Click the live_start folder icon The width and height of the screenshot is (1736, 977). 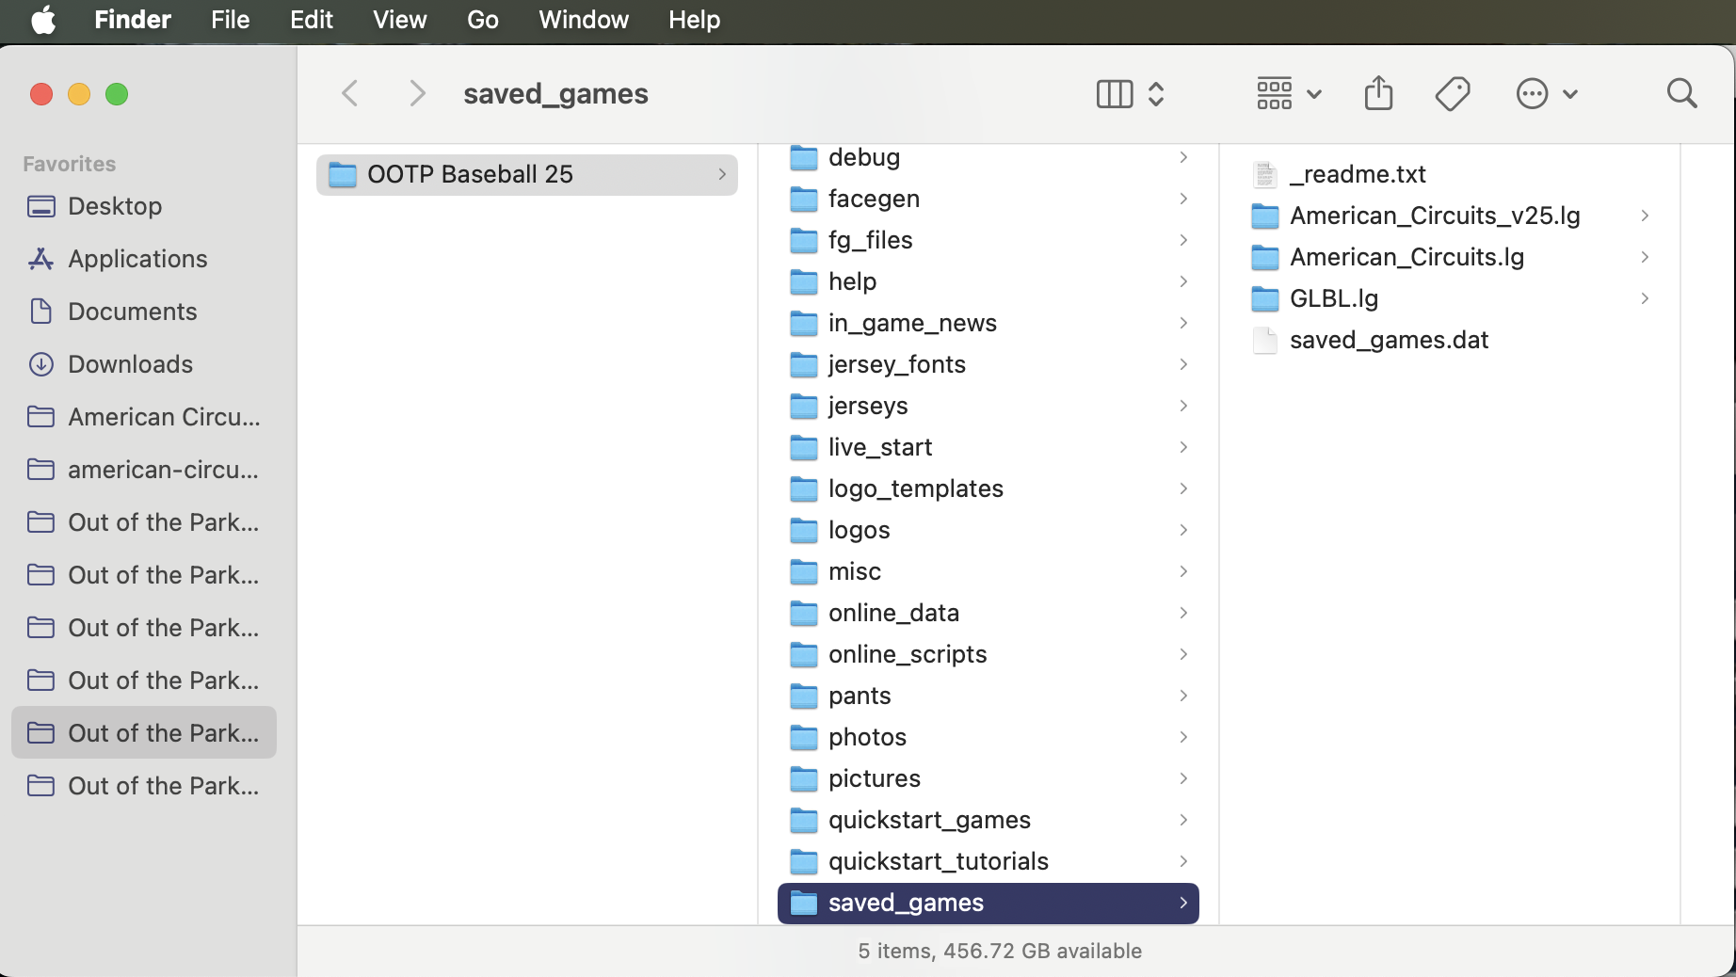(804, 447)
